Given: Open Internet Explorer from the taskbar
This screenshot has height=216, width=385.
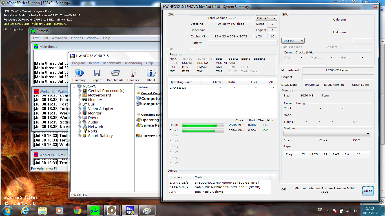Looking at the screenshot, I should coord(26,210).
